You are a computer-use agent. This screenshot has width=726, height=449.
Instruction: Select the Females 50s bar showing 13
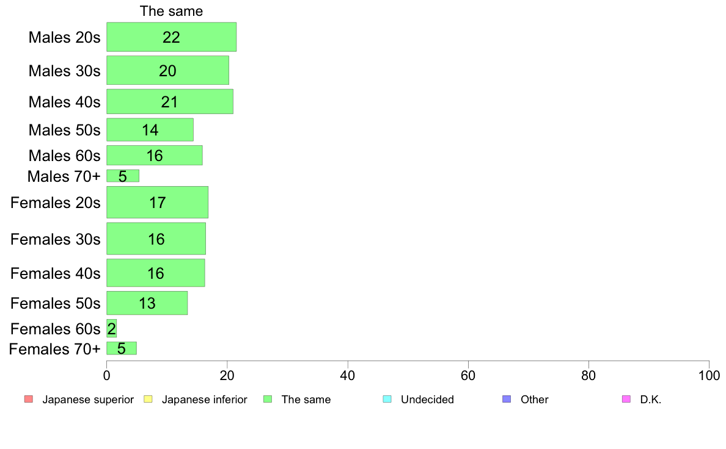pyautogui.click(x=147, y=303)
